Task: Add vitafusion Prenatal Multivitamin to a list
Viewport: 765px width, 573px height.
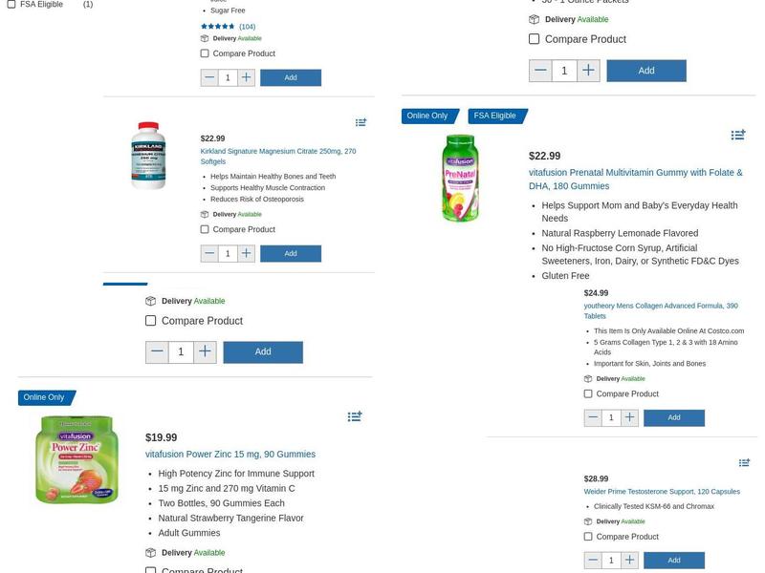Action: click(x=737, y=136)
